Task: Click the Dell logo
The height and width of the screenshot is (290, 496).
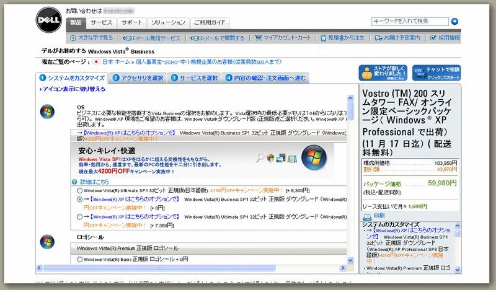Action: coord(49,20)
